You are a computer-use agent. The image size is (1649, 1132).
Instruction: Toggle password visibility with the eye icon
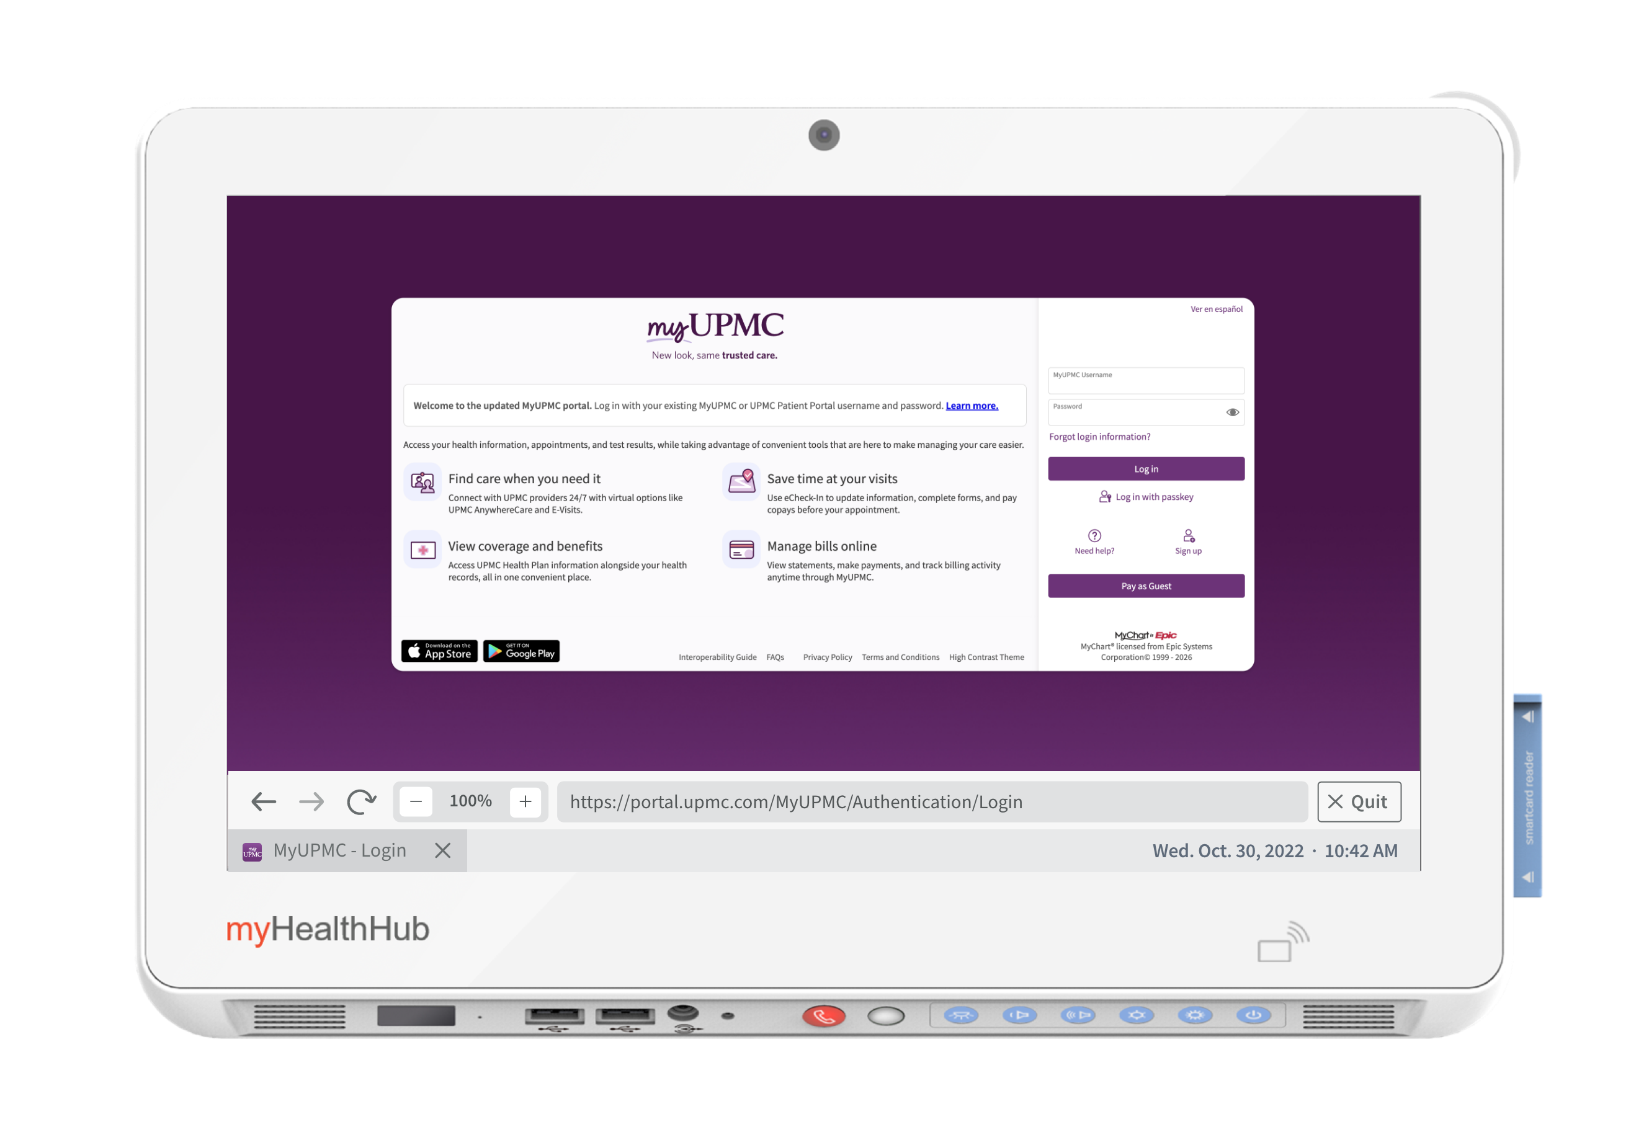coord(1233,412)
